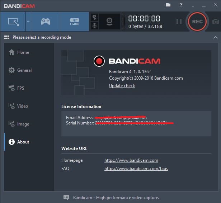Select the screen rectangle recording mode
Screen dimensions: 221x203
click(x=13, y=22)
